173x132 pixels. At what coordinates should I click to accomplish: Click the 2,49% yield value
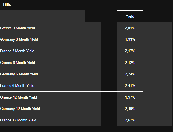(x=130, y=109)
